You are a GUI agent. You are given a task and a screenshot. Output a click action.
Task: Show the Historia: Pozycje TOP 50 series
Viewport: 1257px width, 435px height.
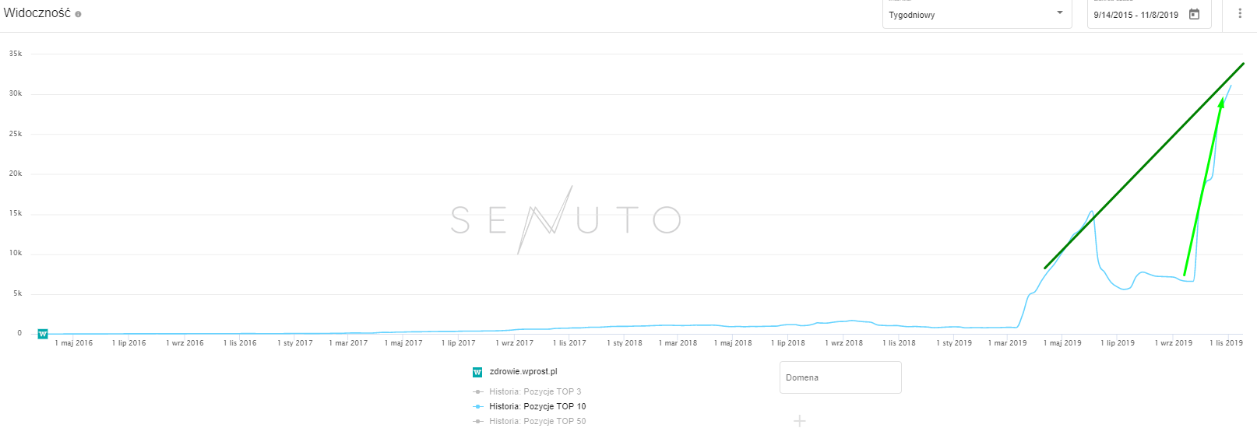[x=537, y=421]
